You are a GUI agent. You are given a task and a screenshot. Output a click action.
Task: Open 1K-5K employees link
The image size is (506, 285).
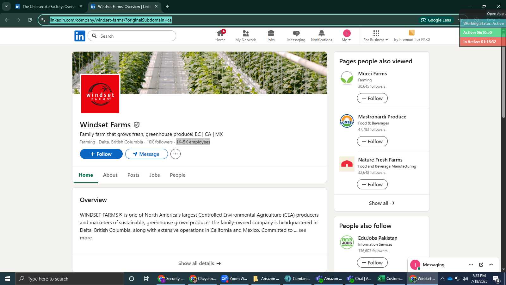[193, 142]
